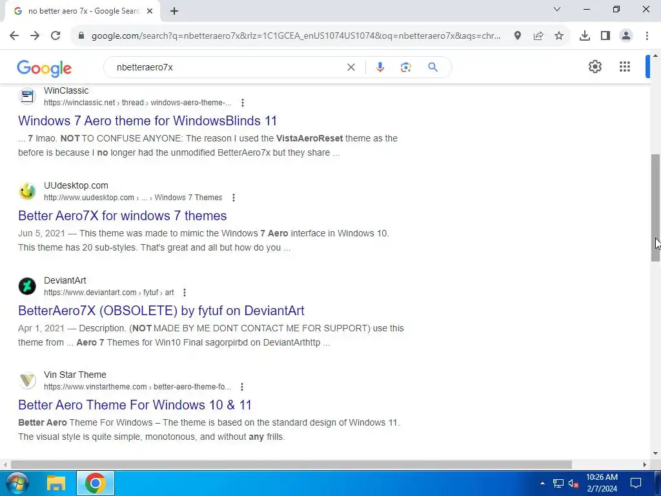Click inside the Google search field
This screenshot has width=661, height=496.
click(228, 67)
